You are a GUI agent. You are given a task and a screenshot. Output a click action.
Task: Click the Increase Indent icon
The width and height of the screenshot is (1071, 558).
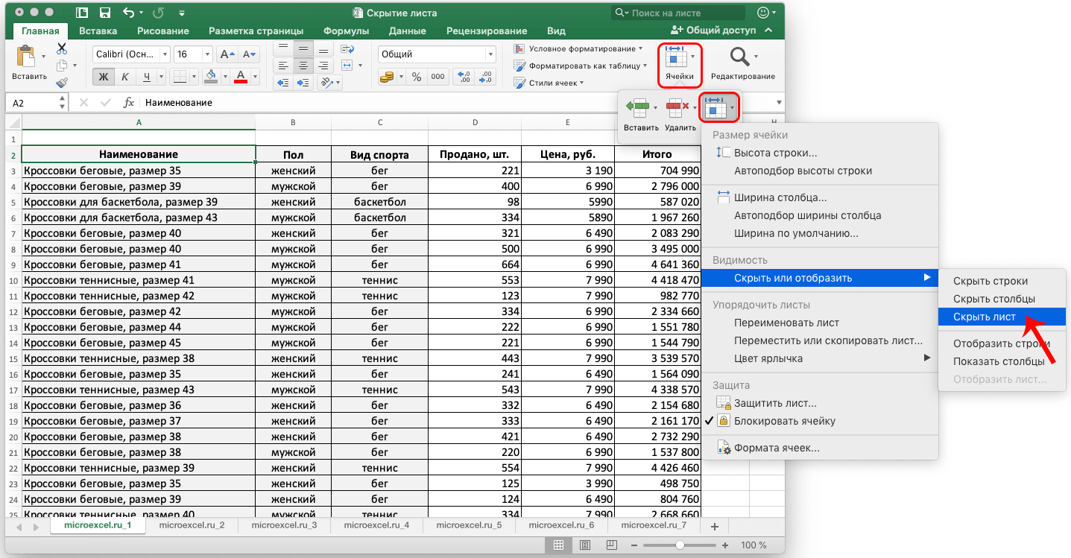(303, 83)
